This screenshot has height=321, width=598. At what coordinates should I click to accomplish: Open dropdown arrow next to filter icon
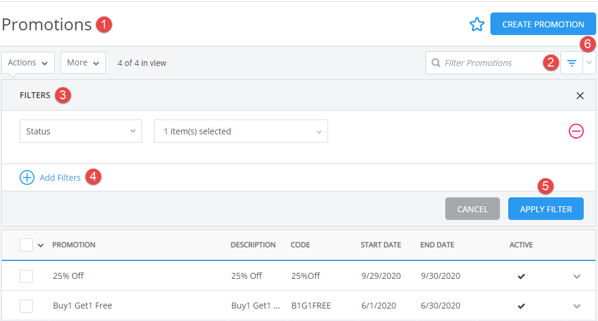[x=589, y=63]
